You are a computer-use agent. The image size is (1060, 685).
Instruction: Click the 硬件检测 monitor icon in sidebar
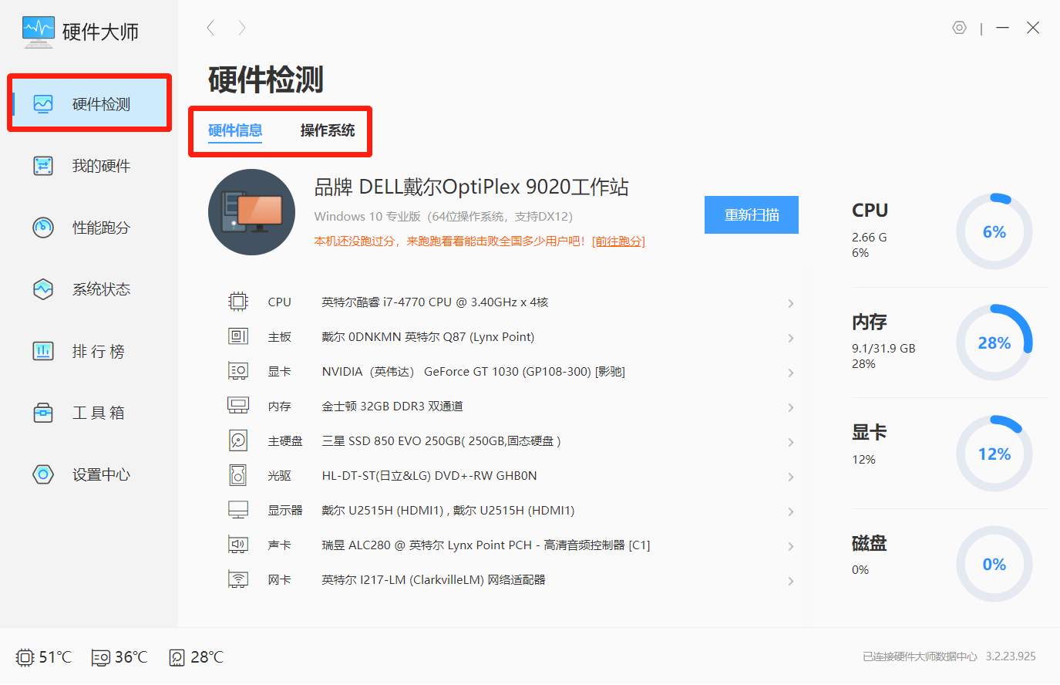click(43, 103)
